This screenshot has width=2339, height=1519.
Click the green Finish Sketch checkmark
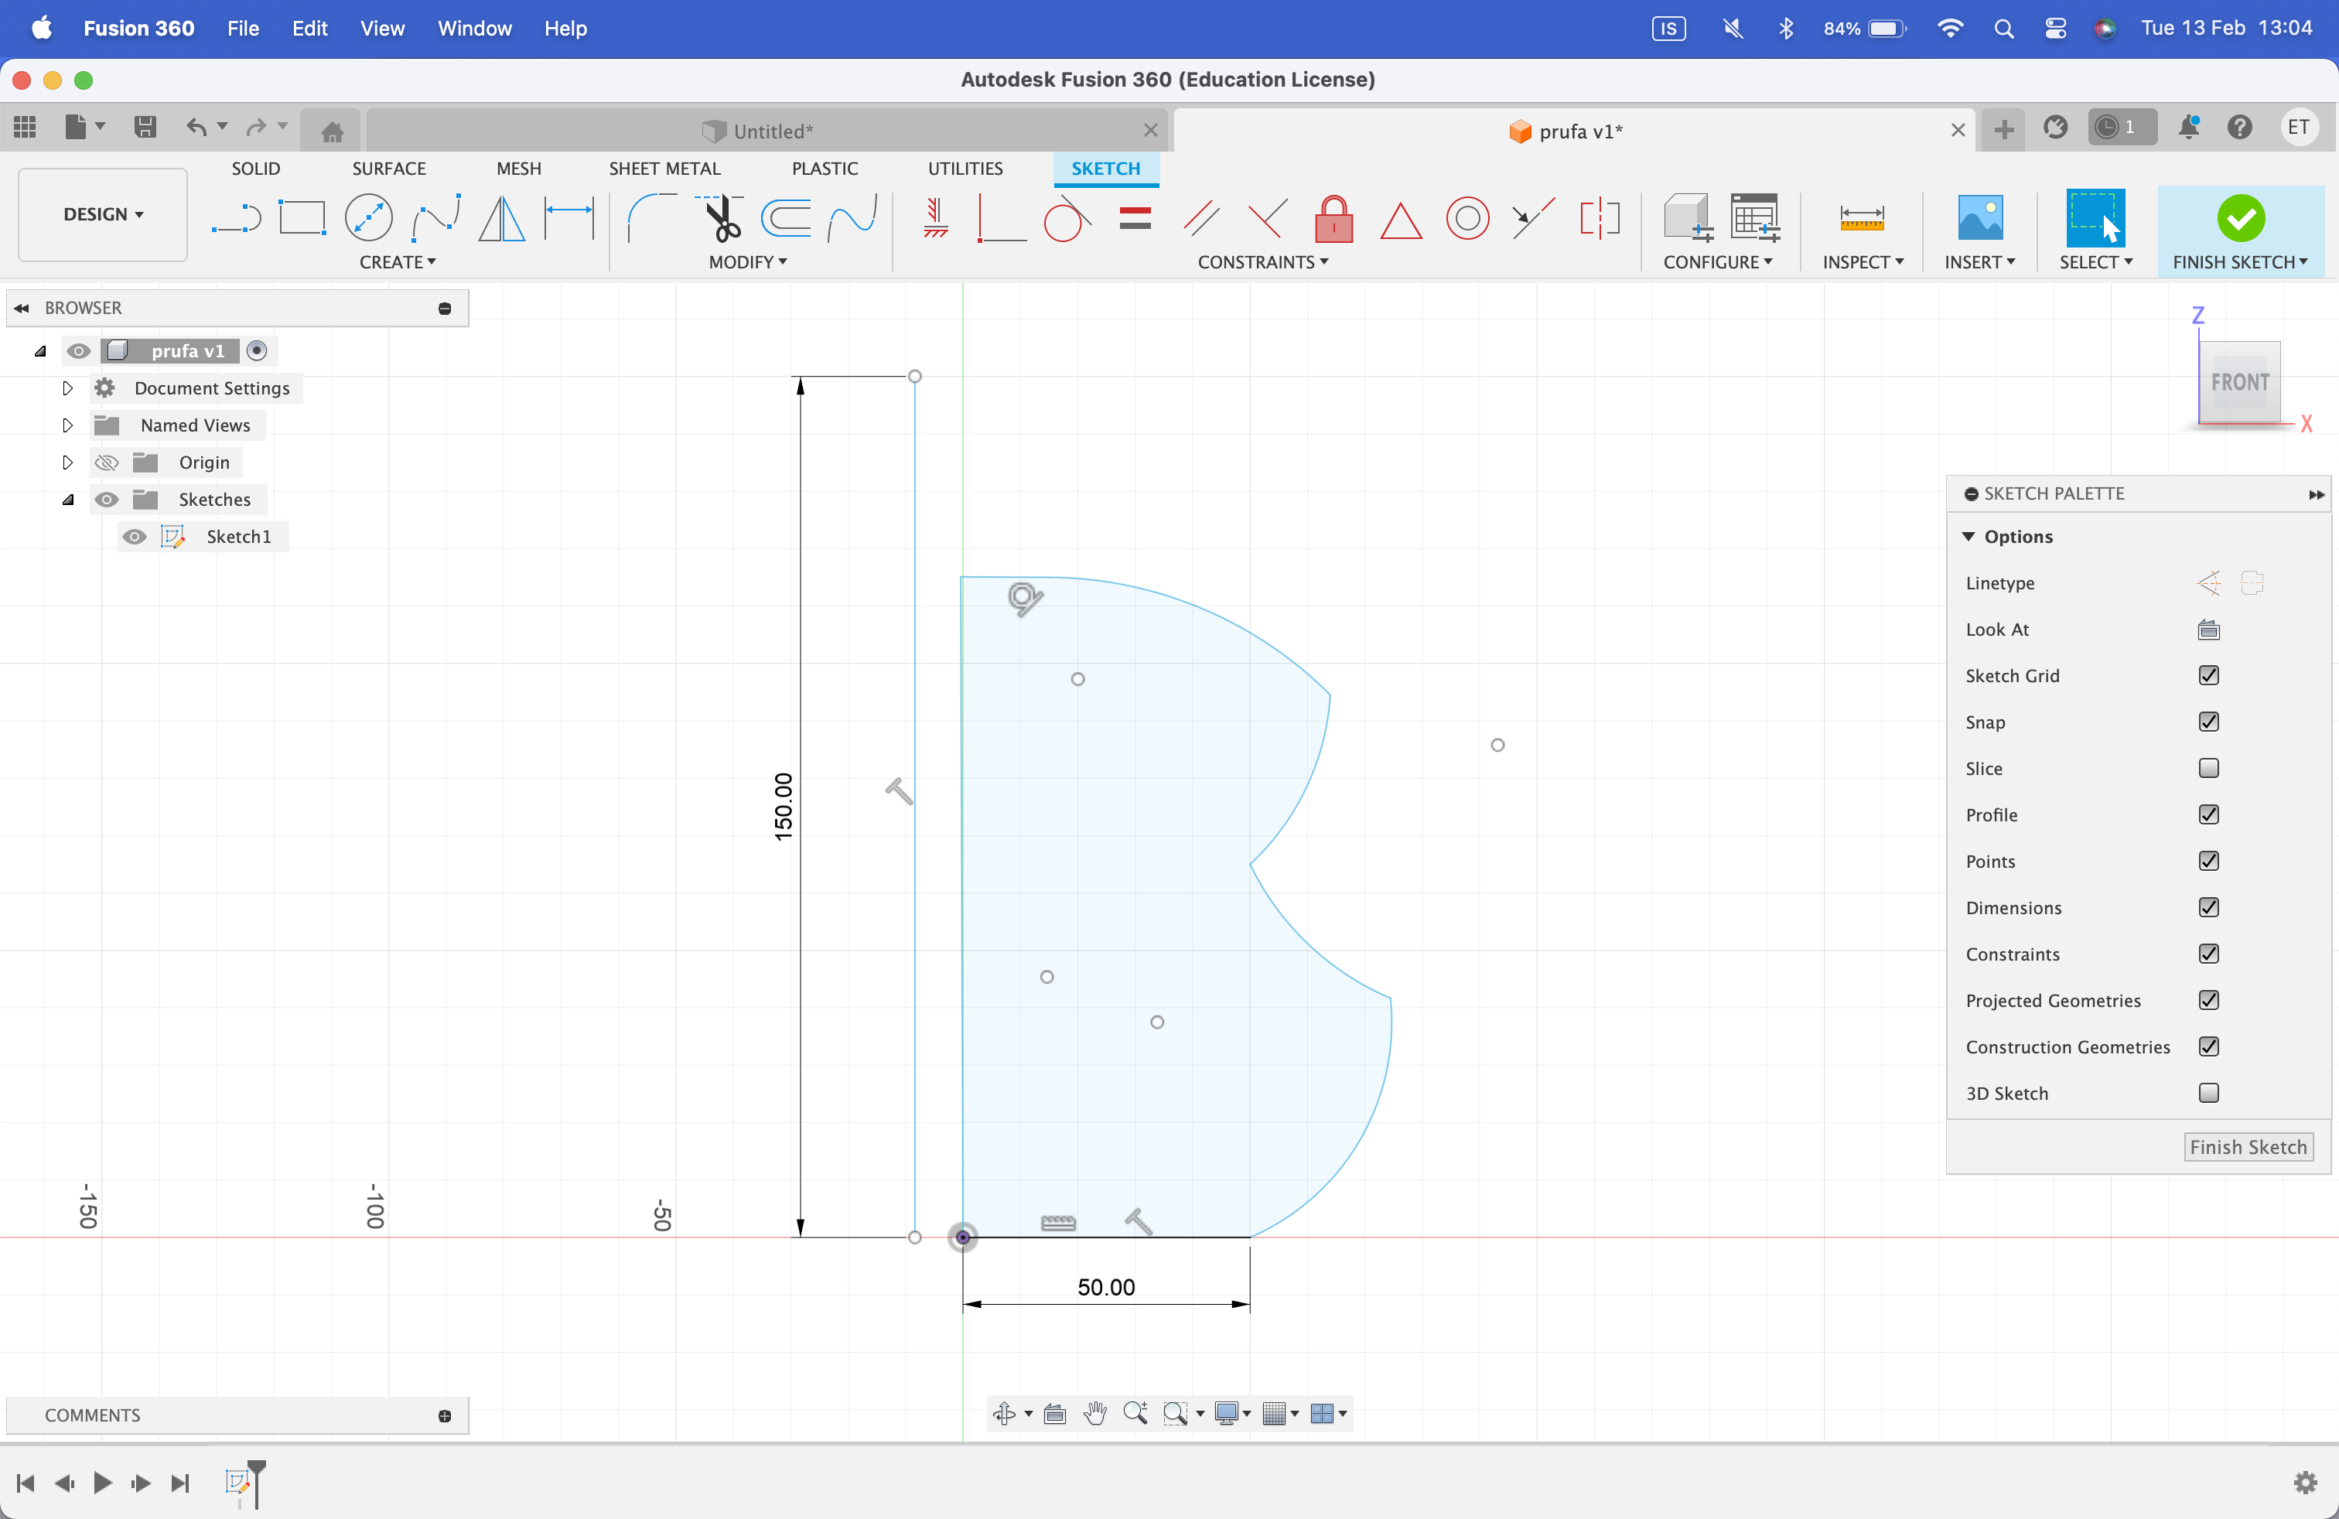tap(2241, 218)
